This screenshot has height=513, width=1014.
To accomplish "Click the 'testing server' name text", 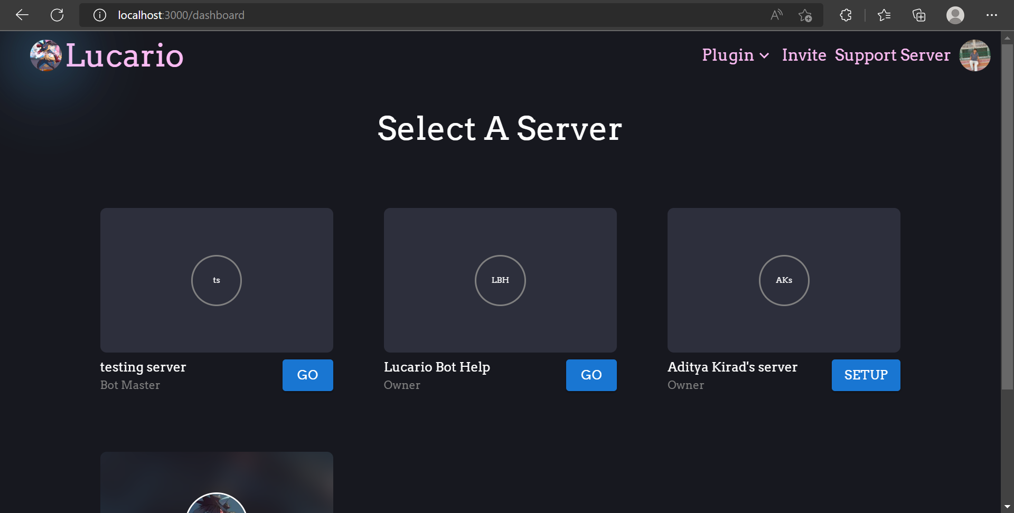I will coord(143,367).
